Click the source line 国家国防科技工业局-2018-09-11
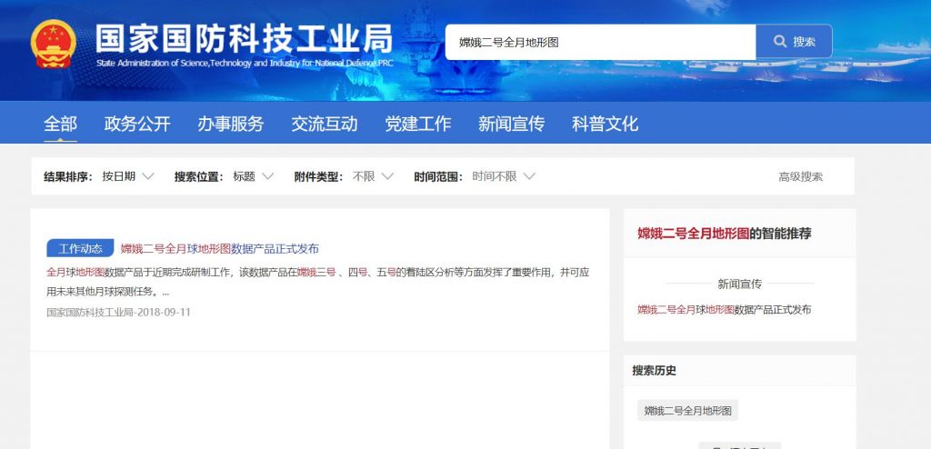The width and height of the screenshot is (931, 449). [119, 312]
